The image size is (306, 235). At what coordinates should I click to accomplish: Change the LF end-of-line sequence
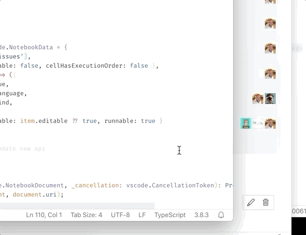[x=142, y=215]
